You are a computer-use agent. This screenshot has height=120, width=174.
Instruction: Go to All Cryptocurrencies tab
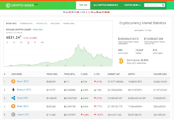point(106,5)
